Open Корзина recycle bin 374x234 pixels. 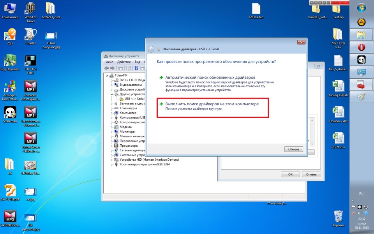point(338,218)
